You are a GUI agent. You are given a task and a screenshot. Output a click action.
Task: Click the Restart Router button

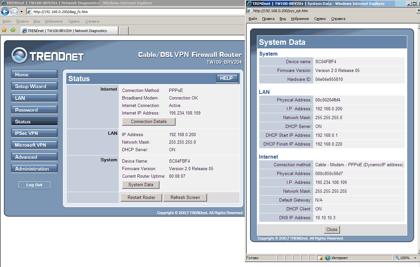coord(141,197)
